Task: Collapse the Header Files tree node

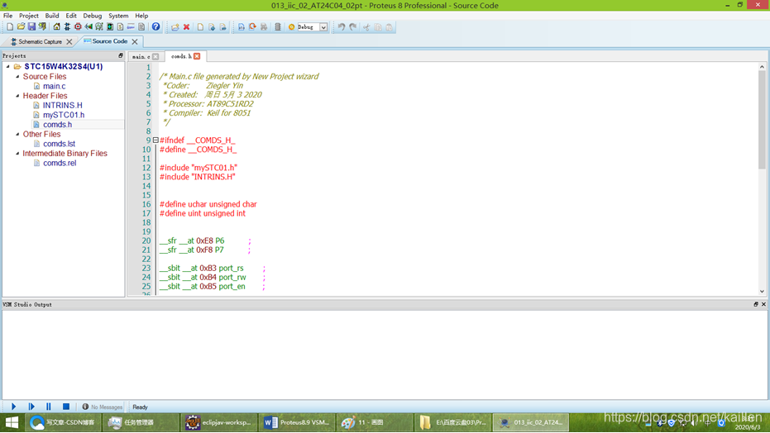Action: click(x=17, y=96)
